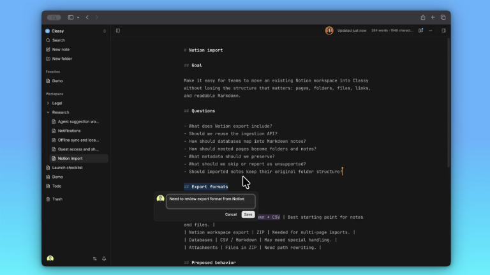Open the Classy workspace switcher
Image resolution: width=490 pixels, height=275 pixels.
76,31
